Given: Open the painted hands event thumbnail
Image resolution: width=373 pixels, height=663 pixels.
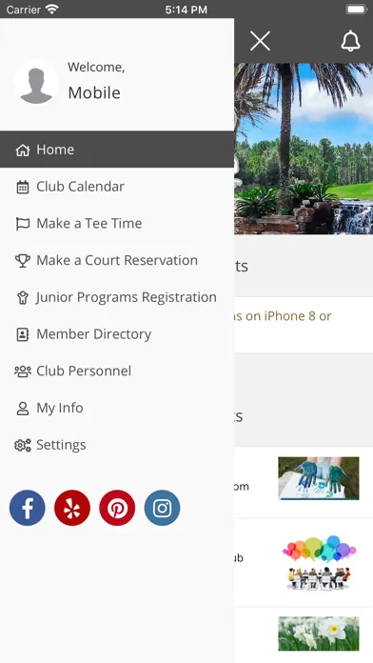Looking at the screenshot, I should coord(319,478).
